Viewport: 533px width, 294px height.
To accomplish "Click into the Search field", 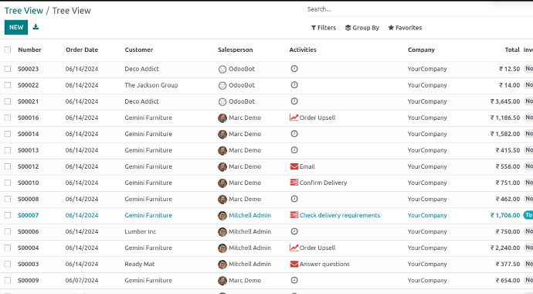I will (x=419, y=9).
